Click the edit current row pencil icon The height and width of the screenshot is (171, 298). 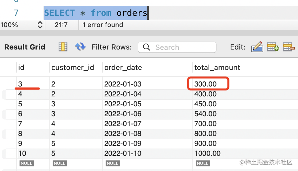pyautogui.click(x=257, y=47)
